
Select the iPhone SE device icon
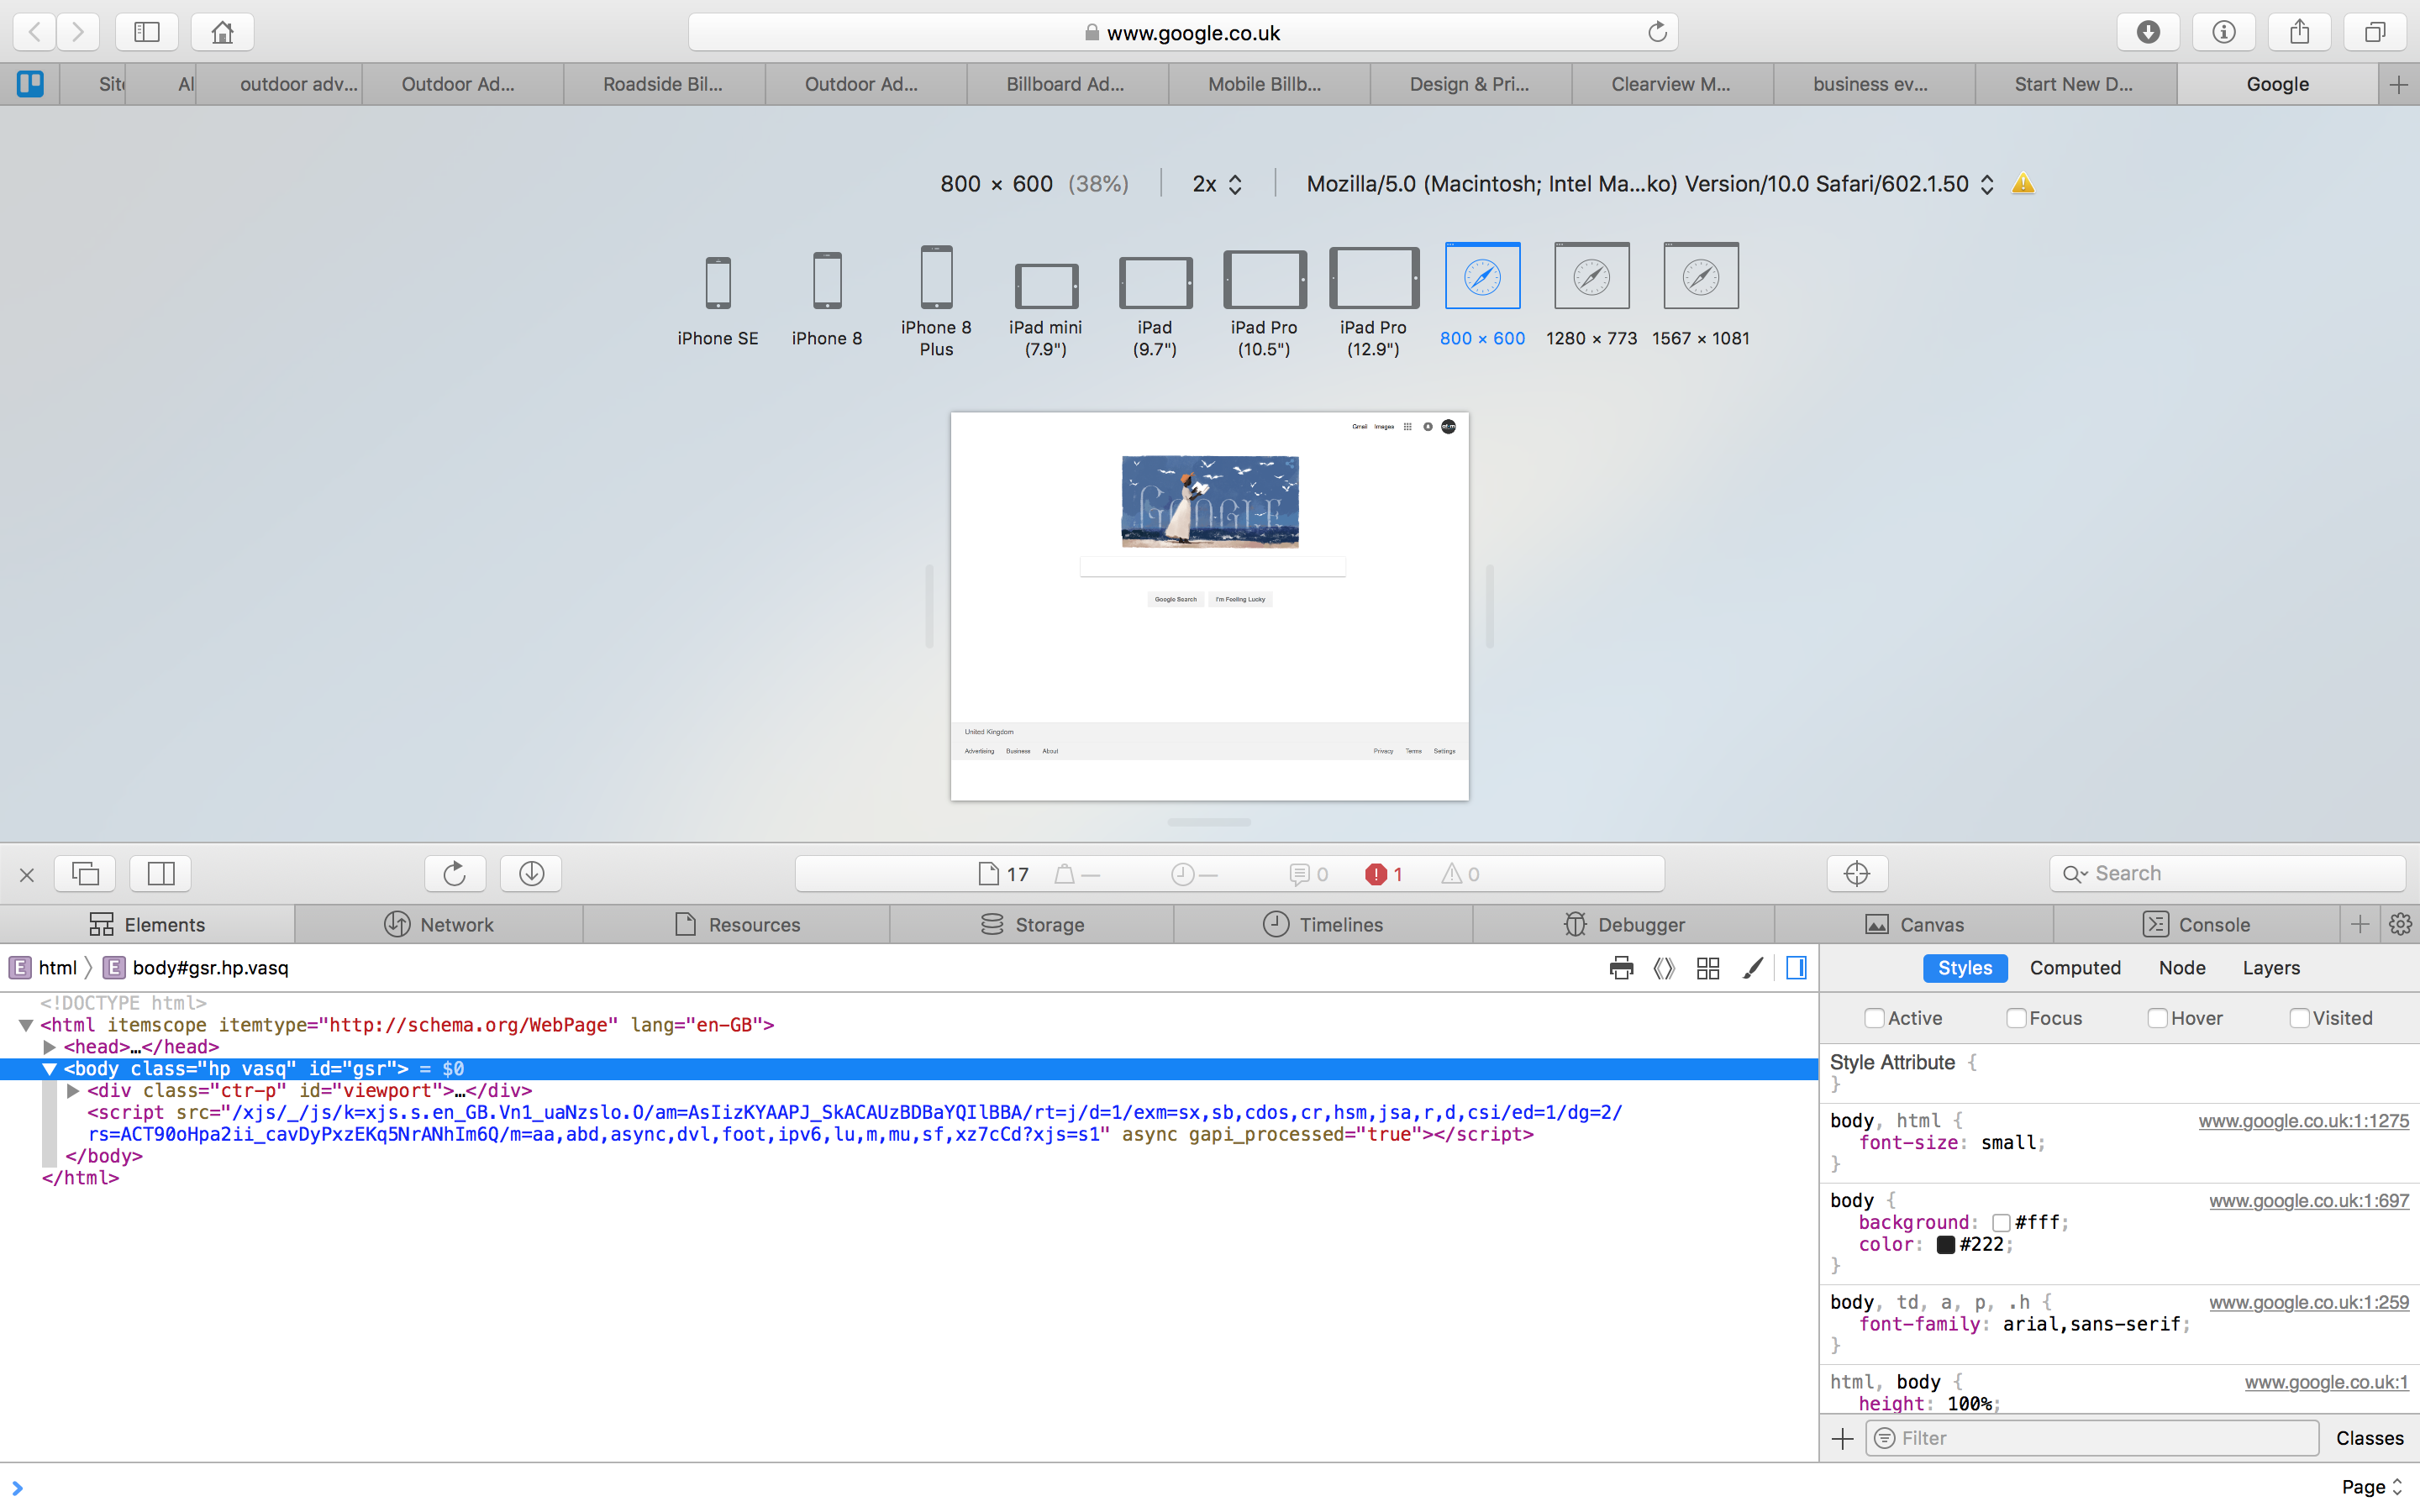coord(717,282)
